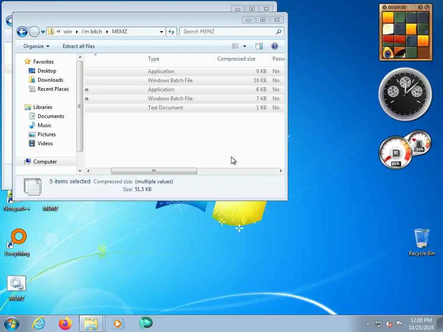Viewport: 443px width, 332px height.
Task: Select Favorites in navigation pane
Action: click(43, 61)
